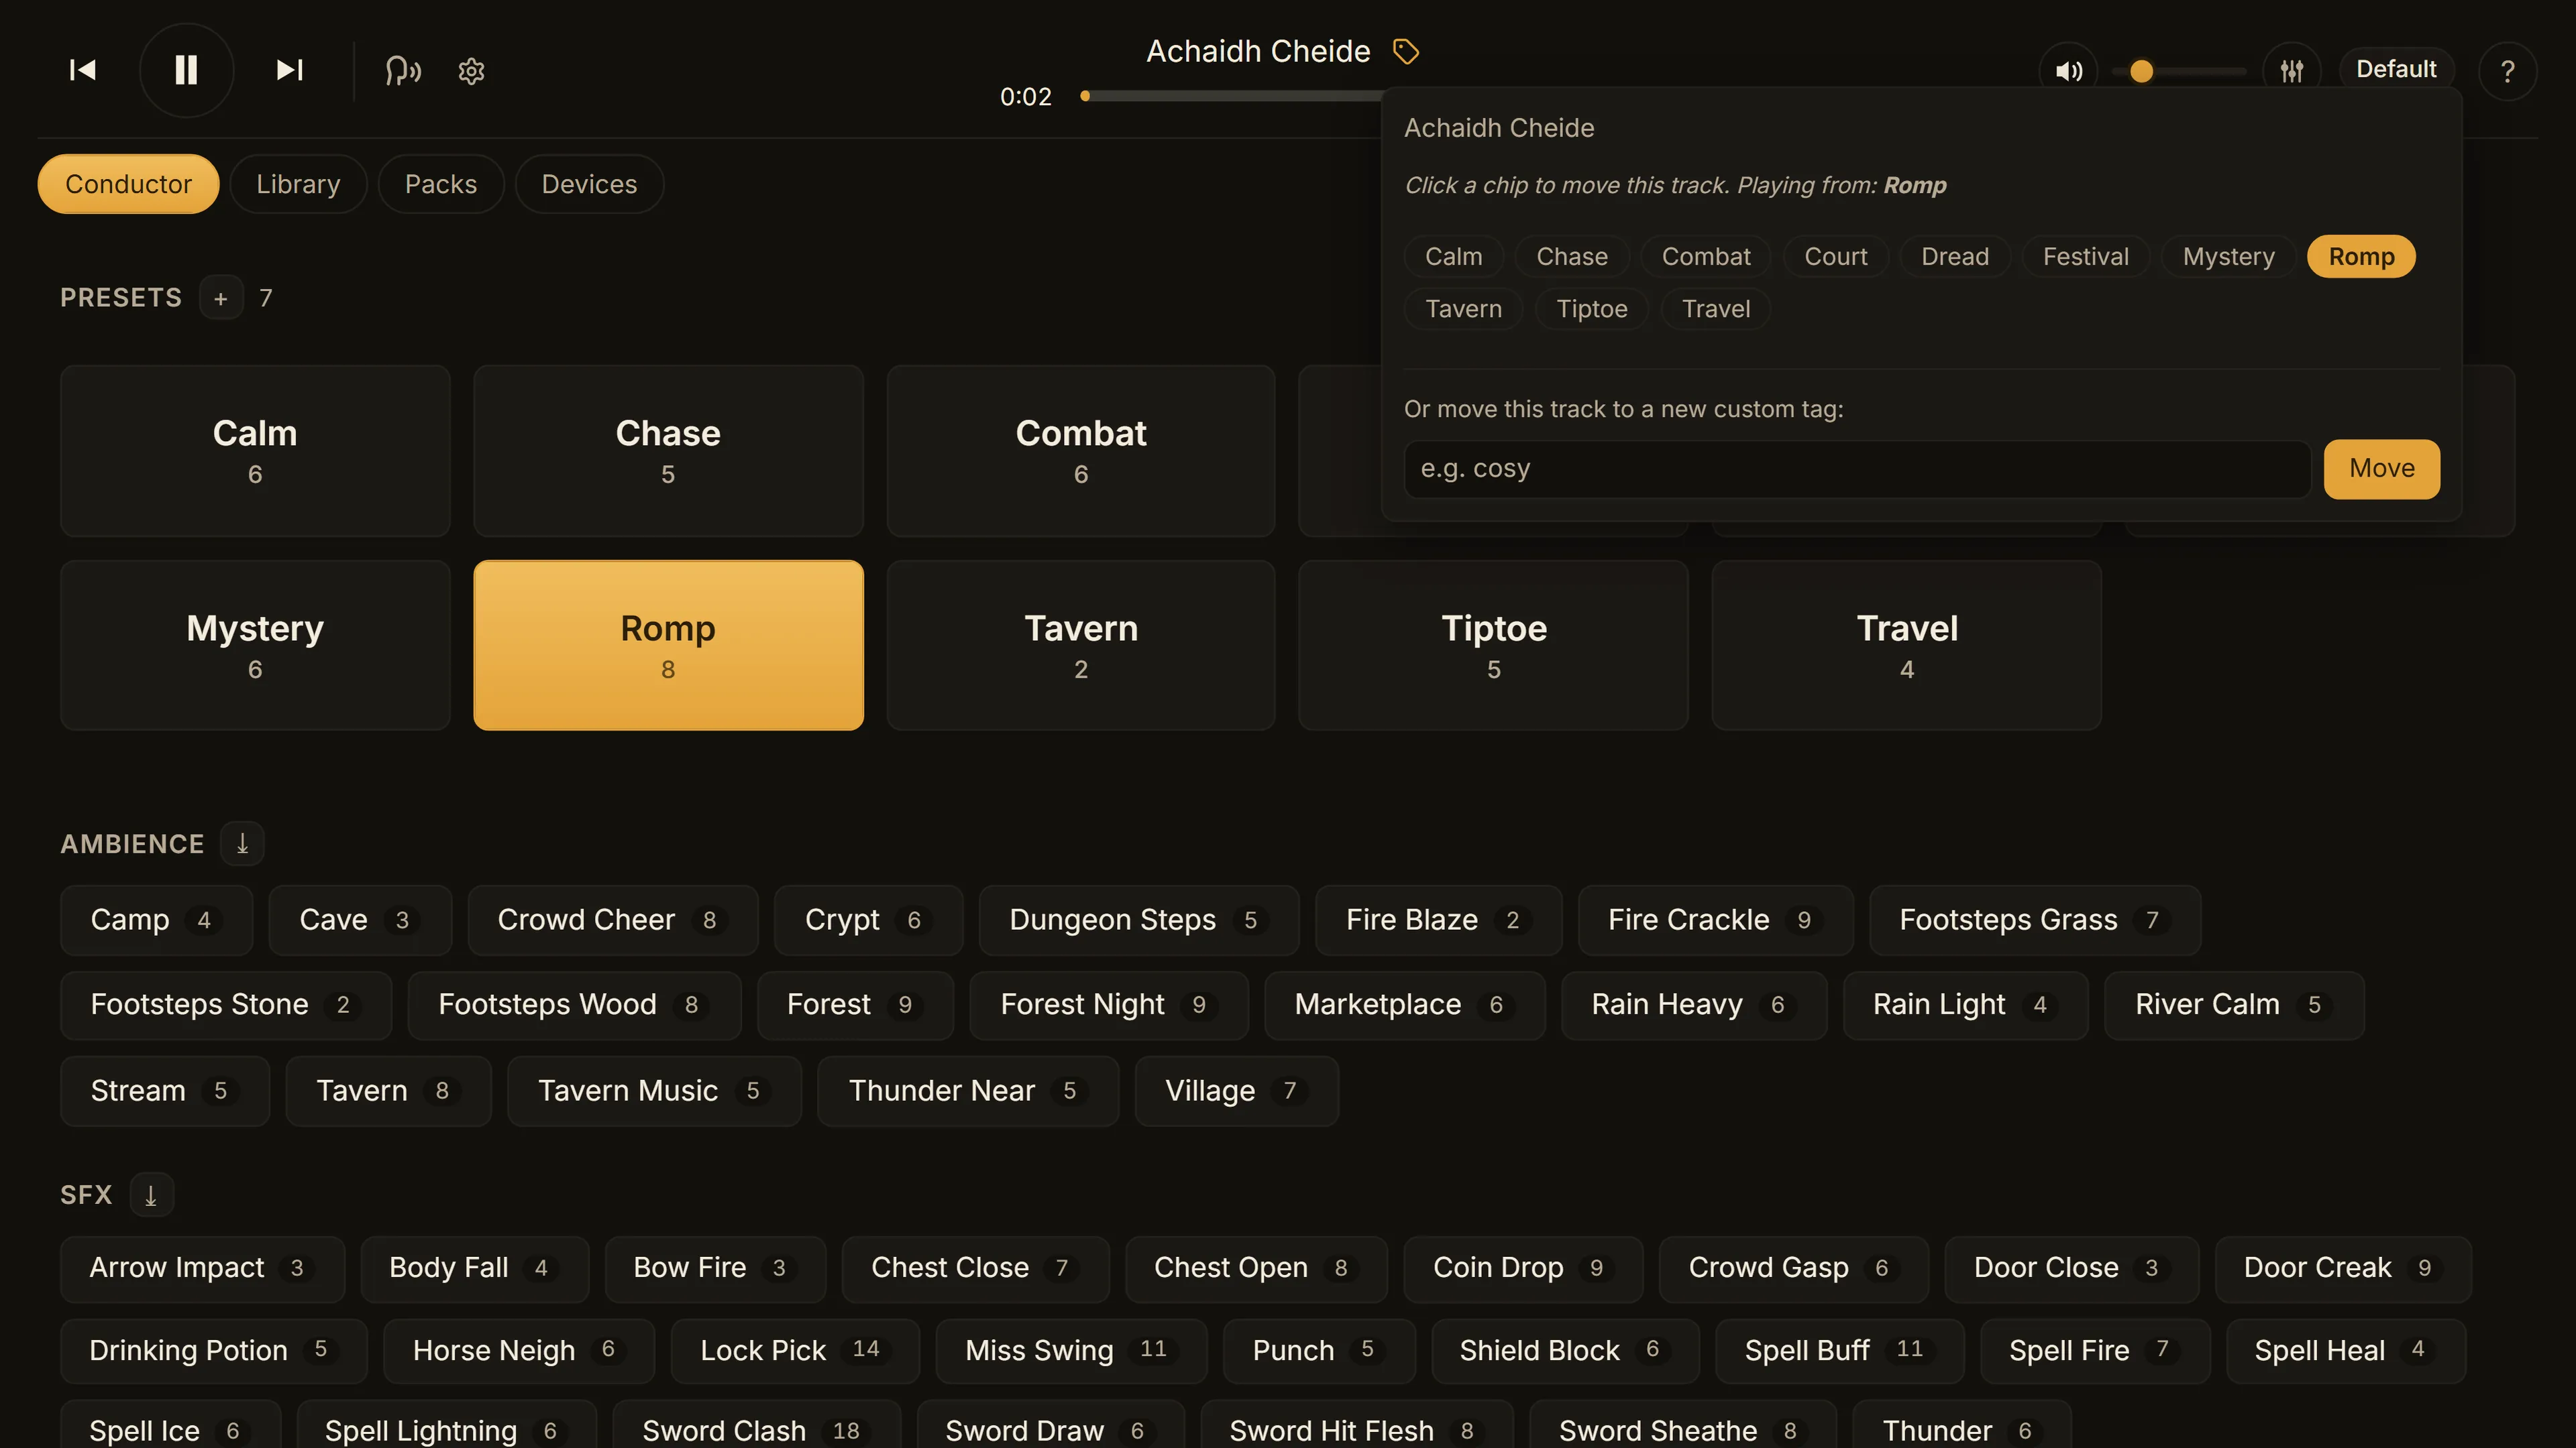
Task: Mute the volume speaker icon
Action: pyautogui.click(x=2068, y=71)
